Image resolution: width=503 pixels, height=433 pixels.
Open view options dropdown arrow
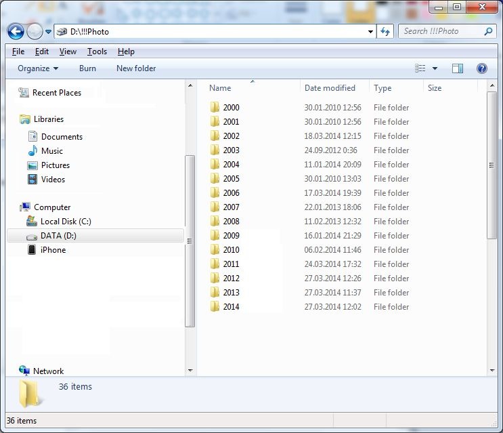[435, 68]
